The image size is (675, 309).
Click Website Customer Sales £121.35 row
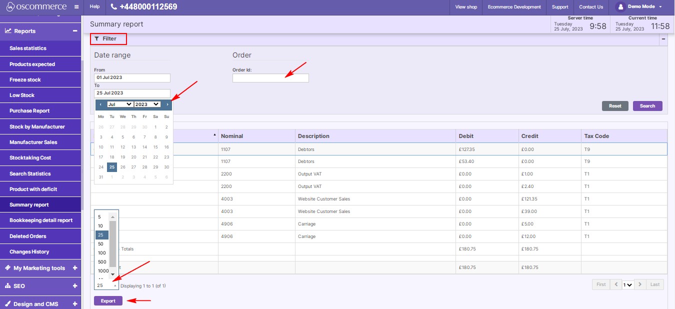(x=379, y=199)
